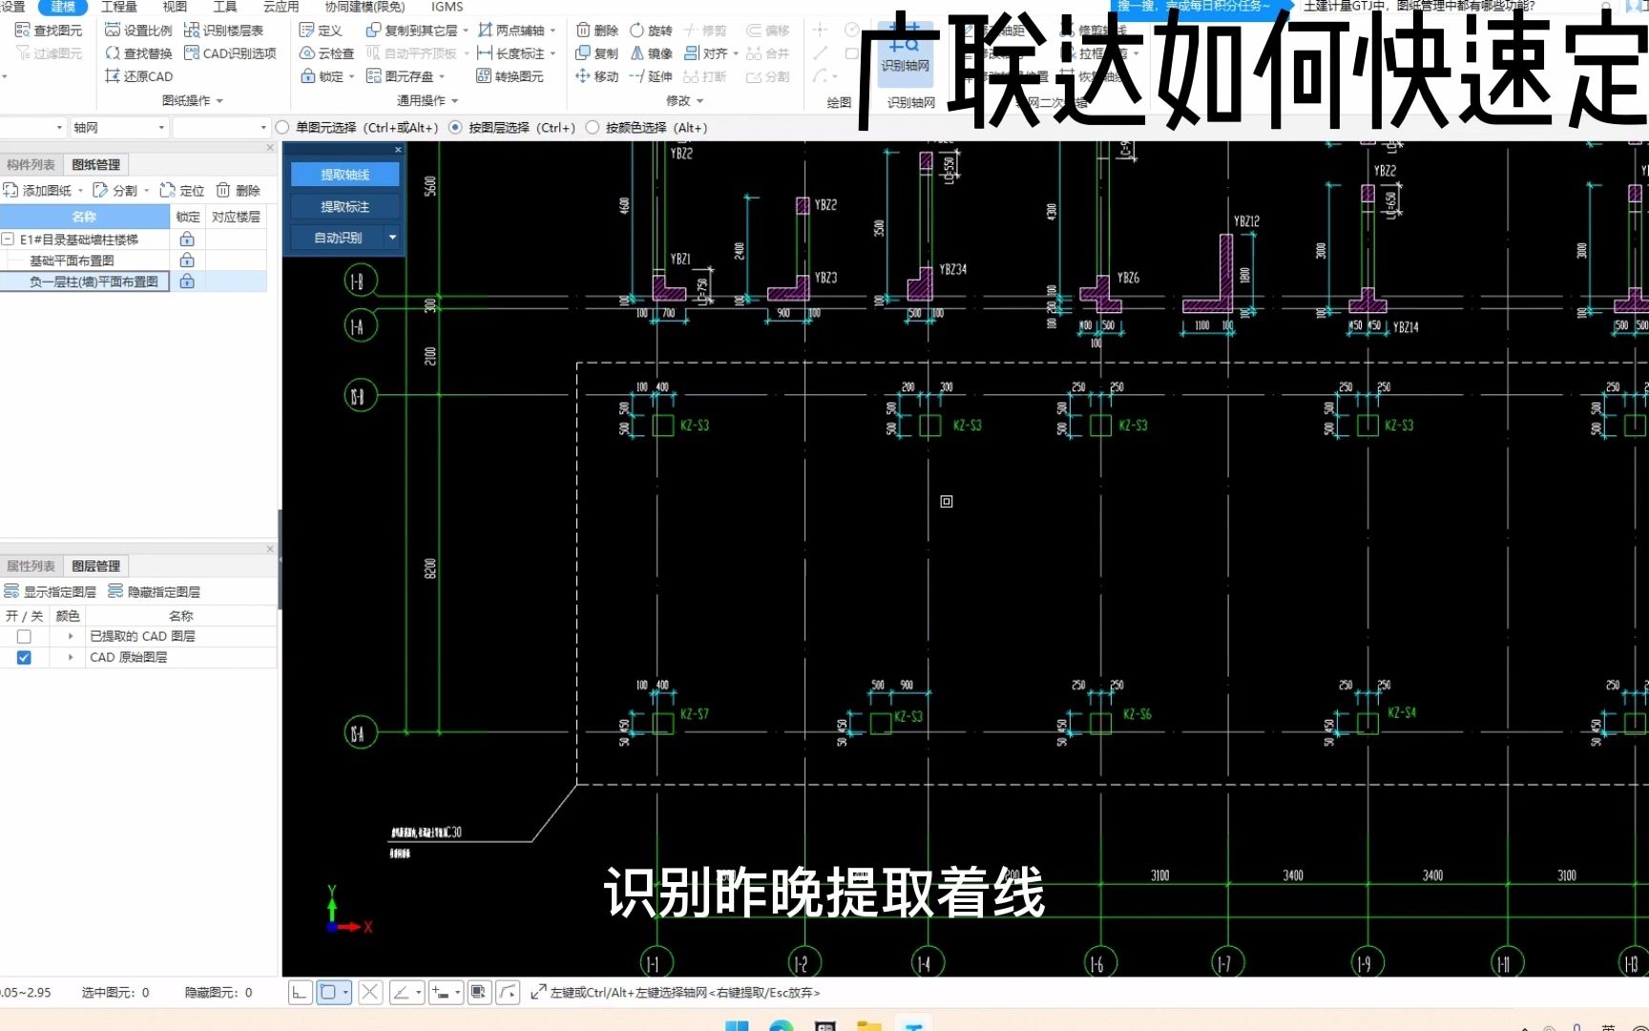The image size is (1649, 1031).
Task: Select the 镜像 mirror tool
Action: (651, 53)
